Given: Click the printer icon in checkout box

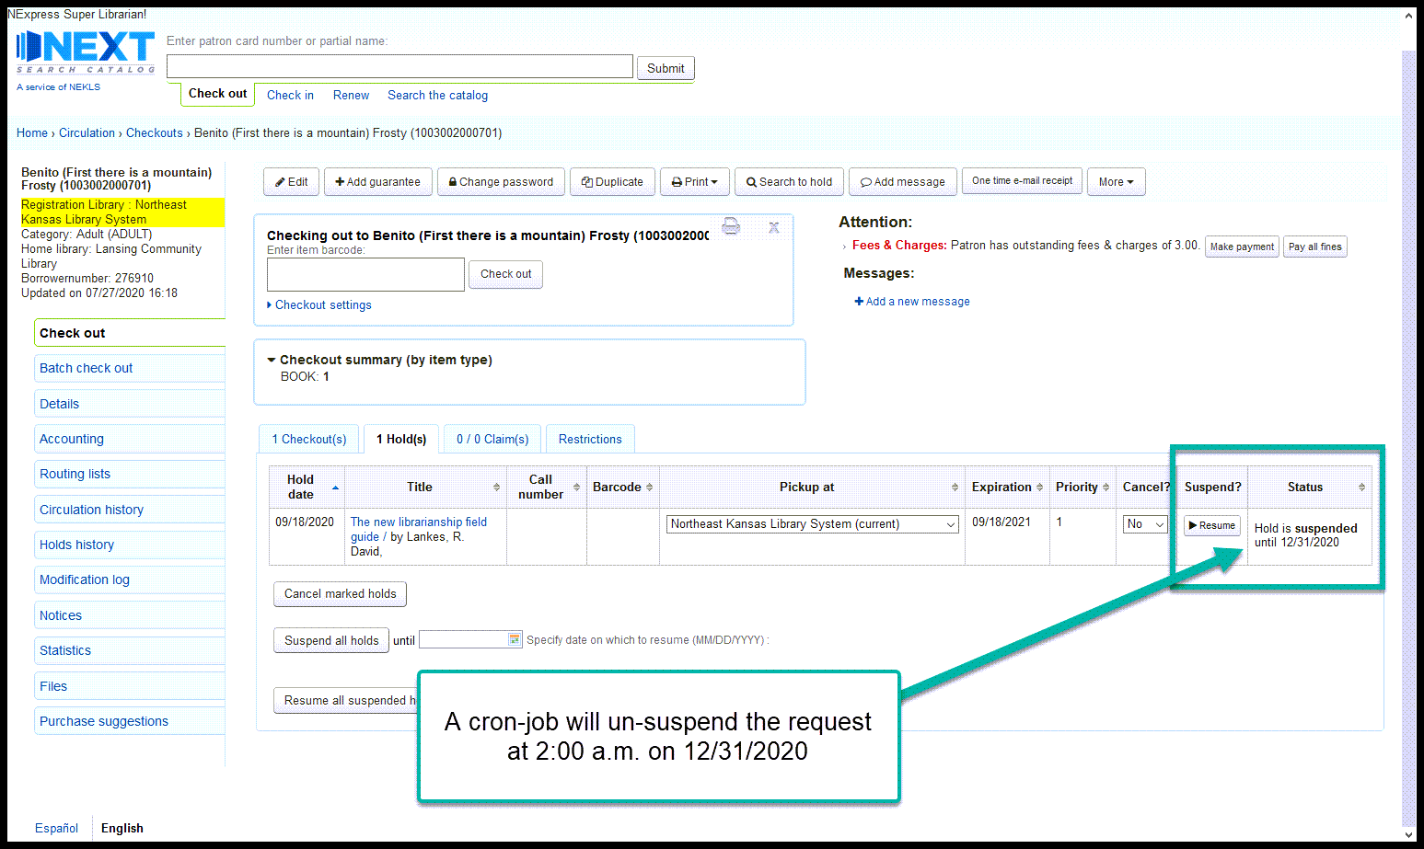Looking at the screenshot, I should point(731,225).
